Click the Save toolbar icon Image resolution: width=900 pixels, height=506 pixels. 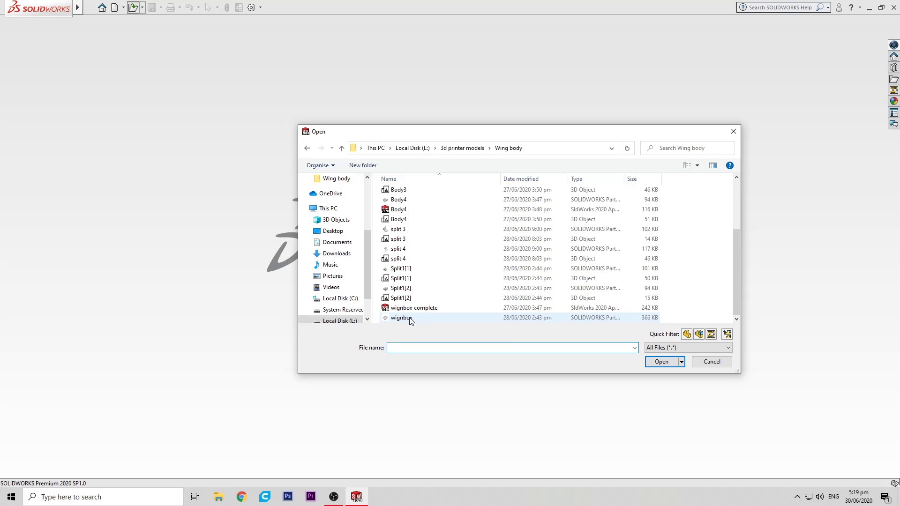tap(152, 7)
